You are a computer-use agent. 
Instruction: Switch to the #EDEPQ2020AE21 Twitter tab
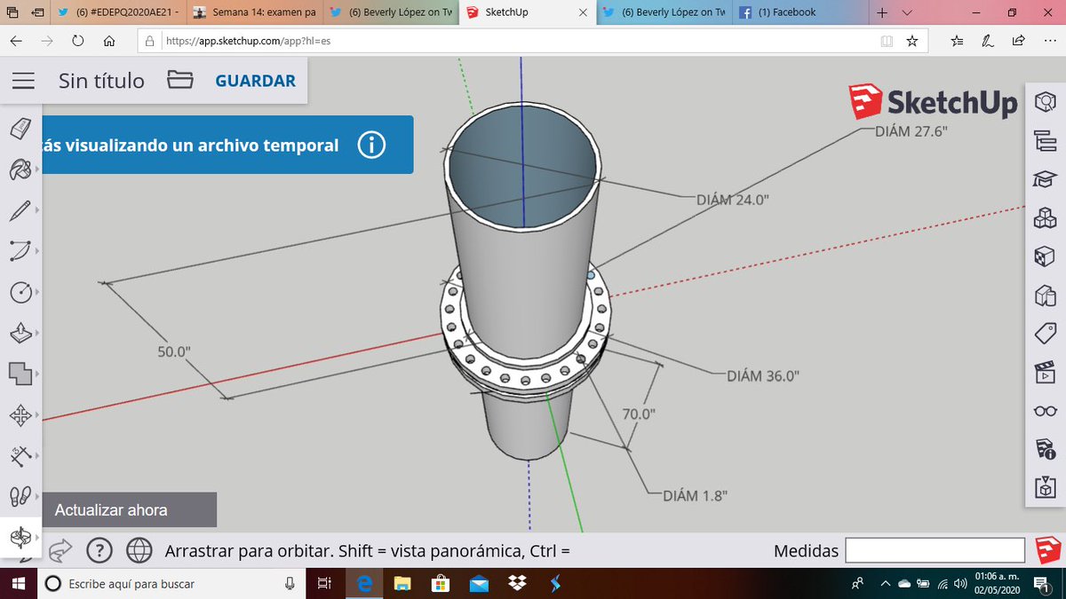(117, 12)
